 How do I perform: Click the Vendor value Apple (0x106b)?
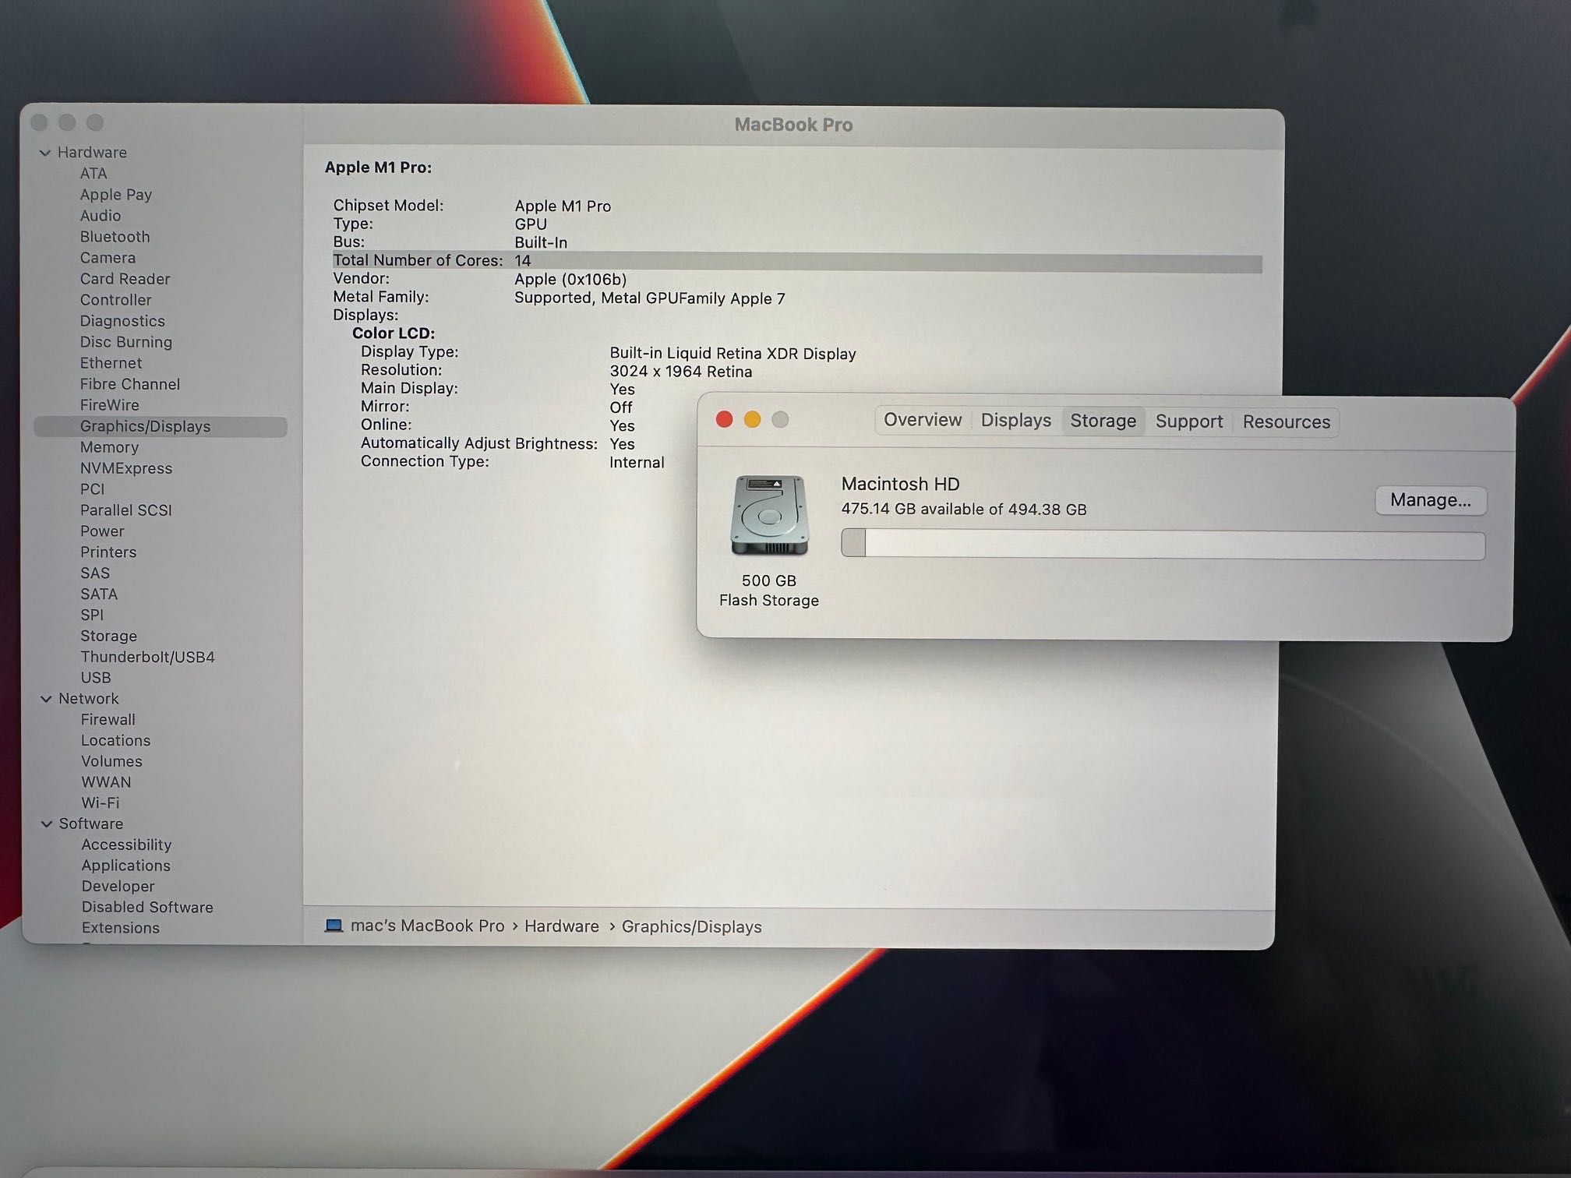[570, 280]
